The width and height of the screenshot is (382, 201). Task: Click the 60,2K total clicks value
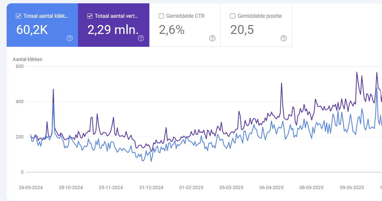[x=32, y=30]
